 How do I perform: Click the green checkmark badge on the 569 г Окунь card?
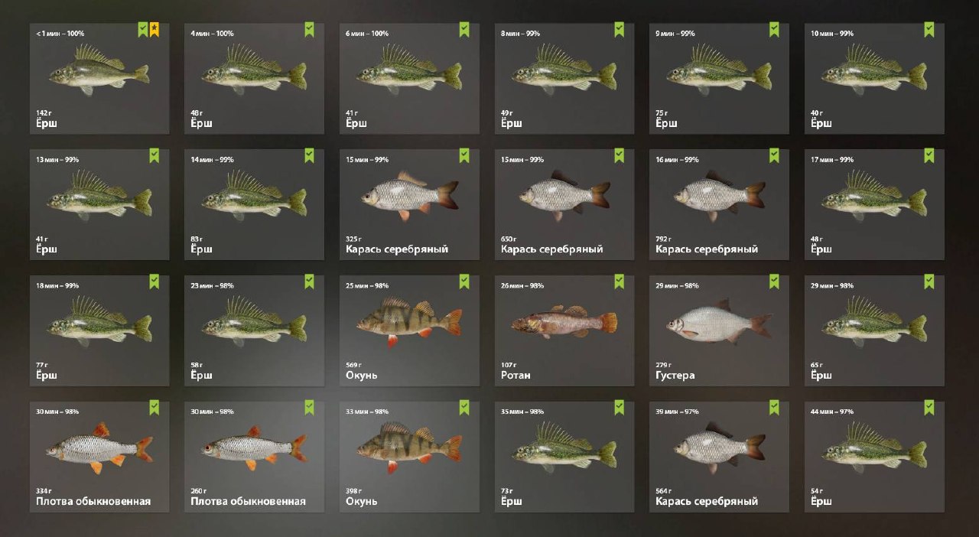click(x=464, y=282)
